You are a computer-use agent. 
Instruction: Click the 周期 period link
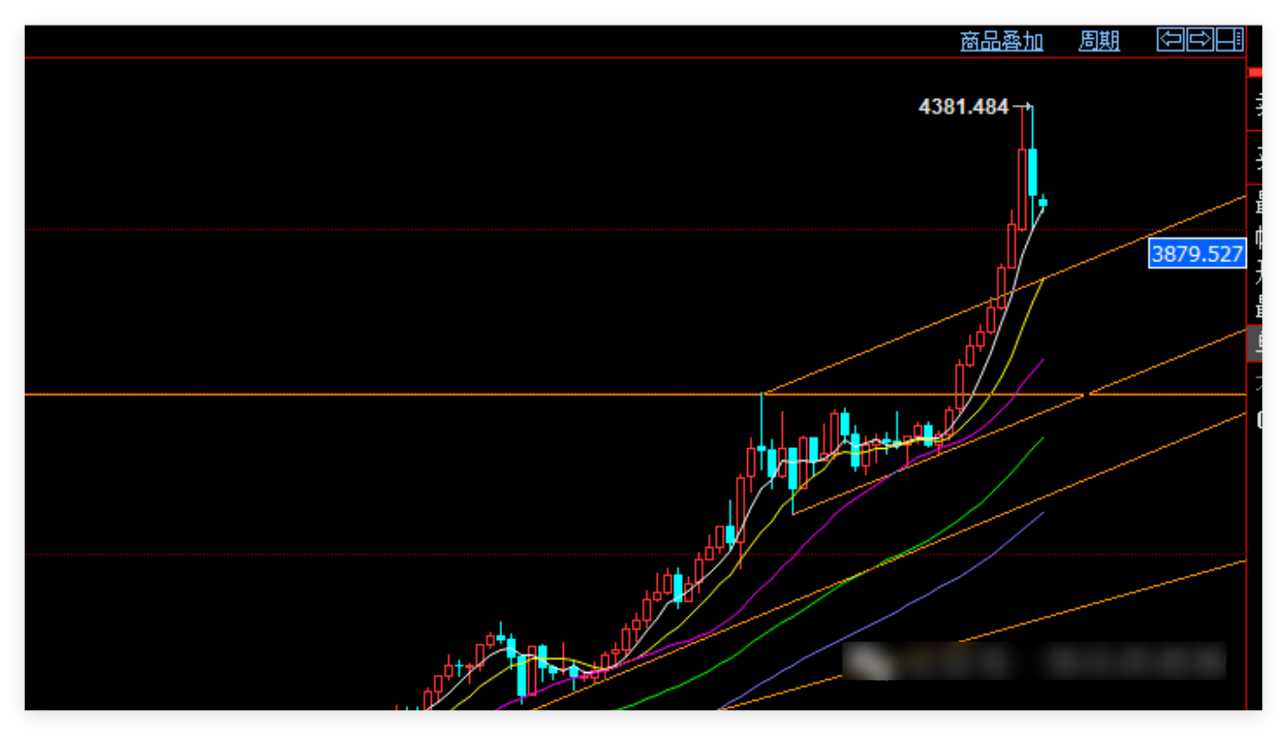tap(1098, 41)
